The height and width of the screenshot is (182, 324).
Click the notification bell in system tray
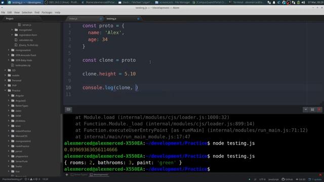pos(274,3)
